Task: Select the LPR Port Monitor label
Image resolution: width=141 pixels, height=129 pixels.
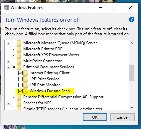Action: pyautogui.click(x=45, y=85)
